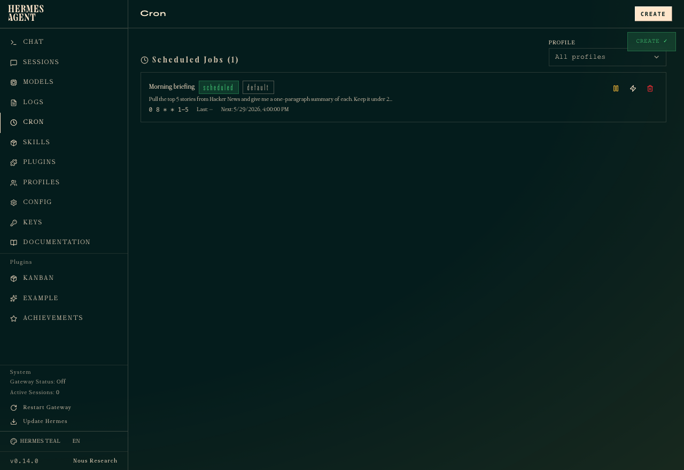
Task: Click the cron expression 0 8 * * 1-5
Action: pos(168,109)
